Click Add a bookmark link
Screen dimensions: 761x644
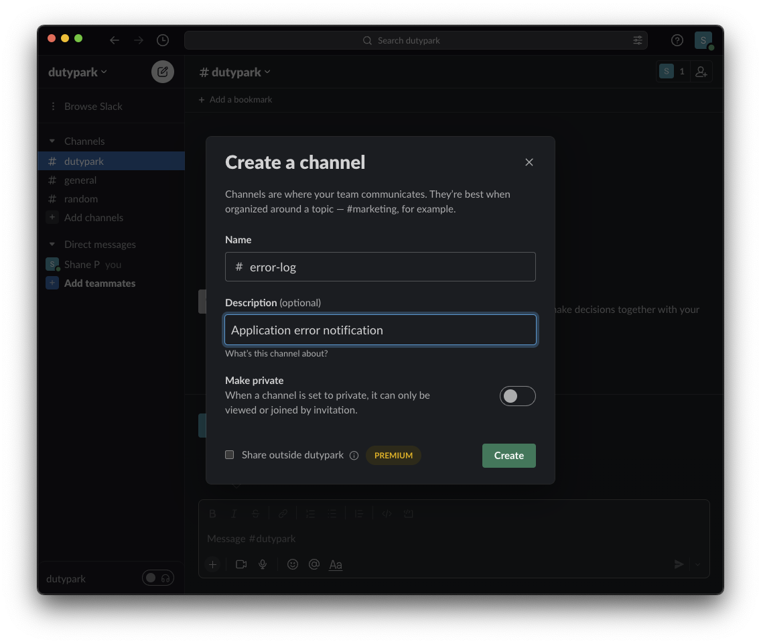[235, 100]
